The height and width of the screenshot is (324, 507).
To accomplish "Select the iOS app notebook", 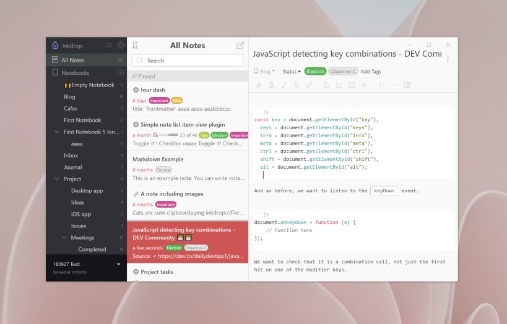I will (x=86, y=214).
